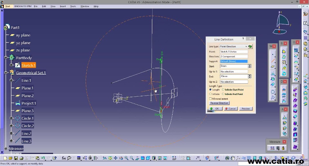Click the Direction input field
The image size is (309, 166).
pos(234,57)
